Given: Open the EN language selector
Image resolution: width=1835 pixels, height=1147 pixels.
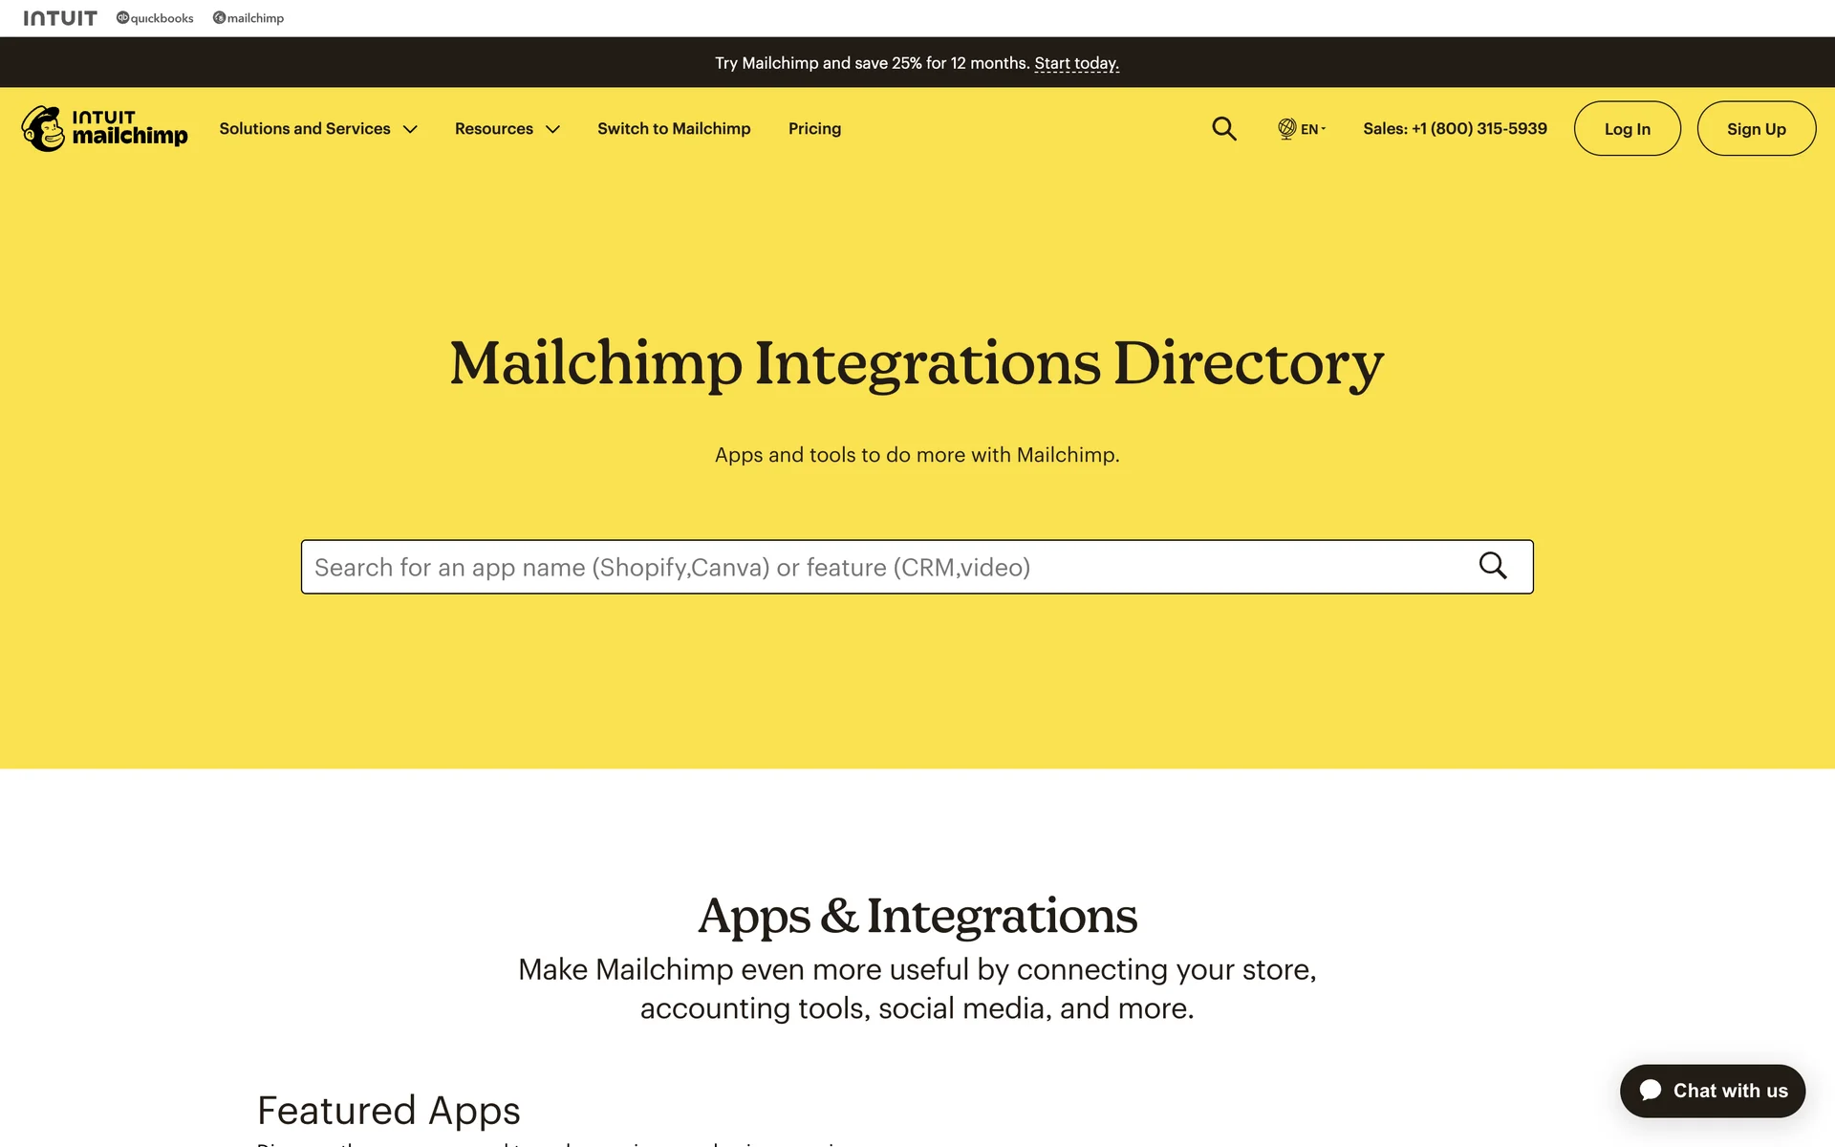Looking at the screenshot, I should point(1311,129).
